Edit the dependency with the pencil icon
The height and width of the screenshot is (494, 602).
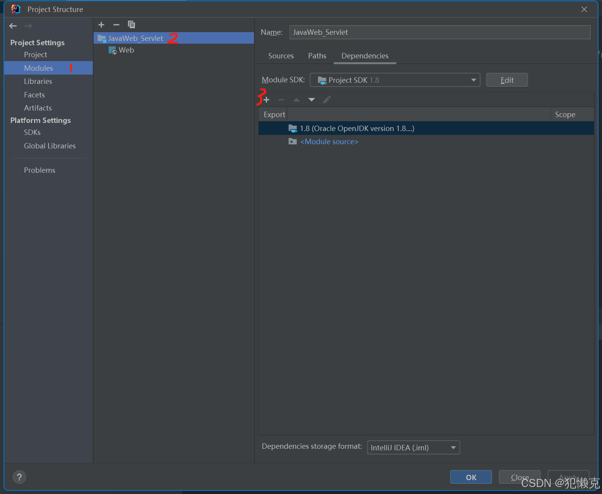[327, 99]
